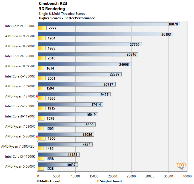
Task: Click the red marker beside AMD Ryzen 7 7700X
Action: 37,96
